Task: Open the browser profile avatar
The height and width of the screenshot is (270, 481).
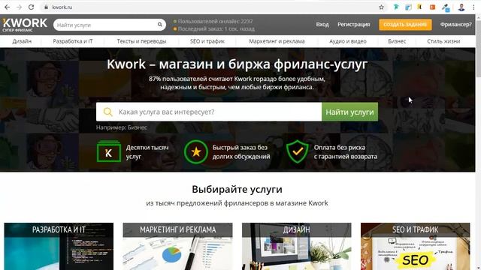Action: coord(461,7)
